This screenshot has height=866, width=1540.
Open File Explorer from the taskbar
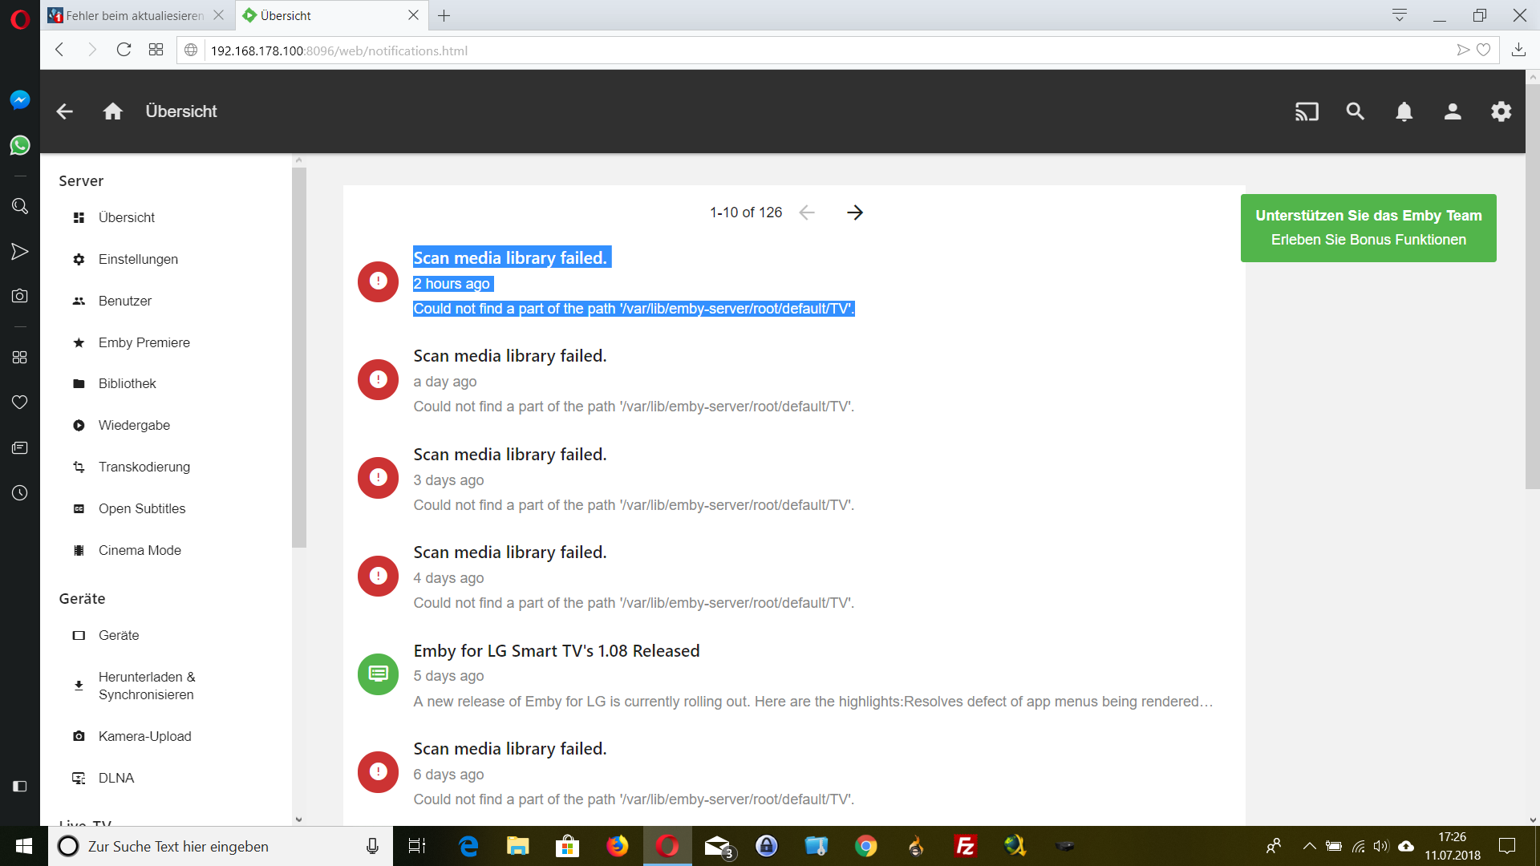tap(518, 846)
